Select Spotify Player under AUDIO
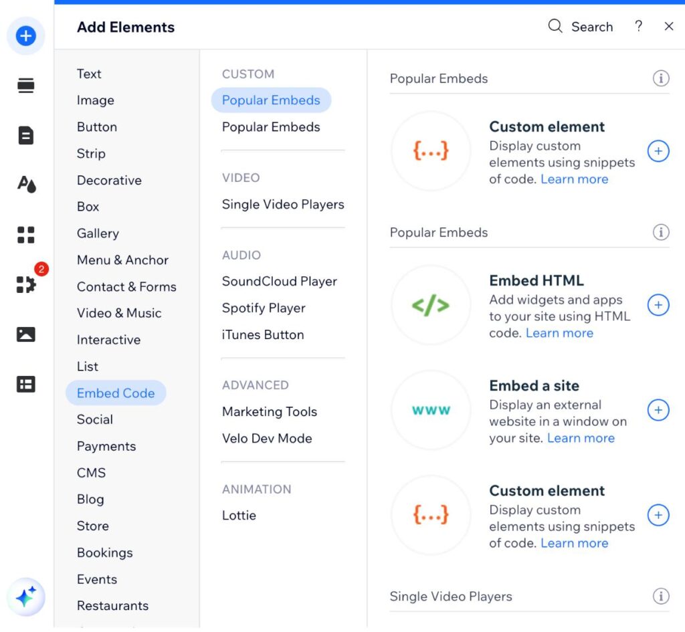This screenshot has height=632, width=685. point(264,308)
